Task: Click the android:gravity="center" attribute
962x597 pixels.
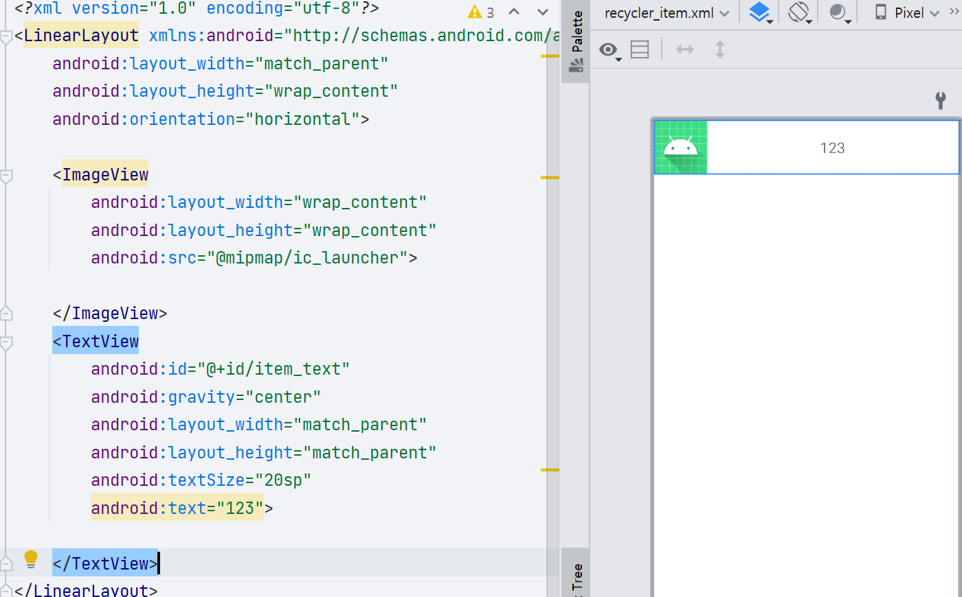Action: pyautogui.click(x=205, y=397)
